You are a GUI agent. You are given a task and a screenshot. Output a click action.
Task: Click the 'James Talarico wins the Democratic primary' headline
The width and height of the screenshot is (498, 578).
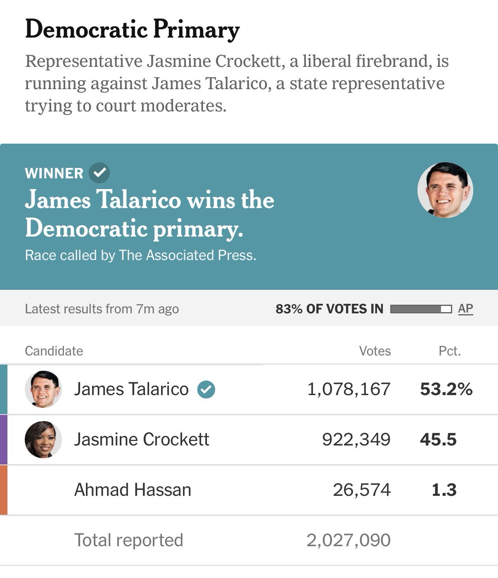click(x=149, y=214)
